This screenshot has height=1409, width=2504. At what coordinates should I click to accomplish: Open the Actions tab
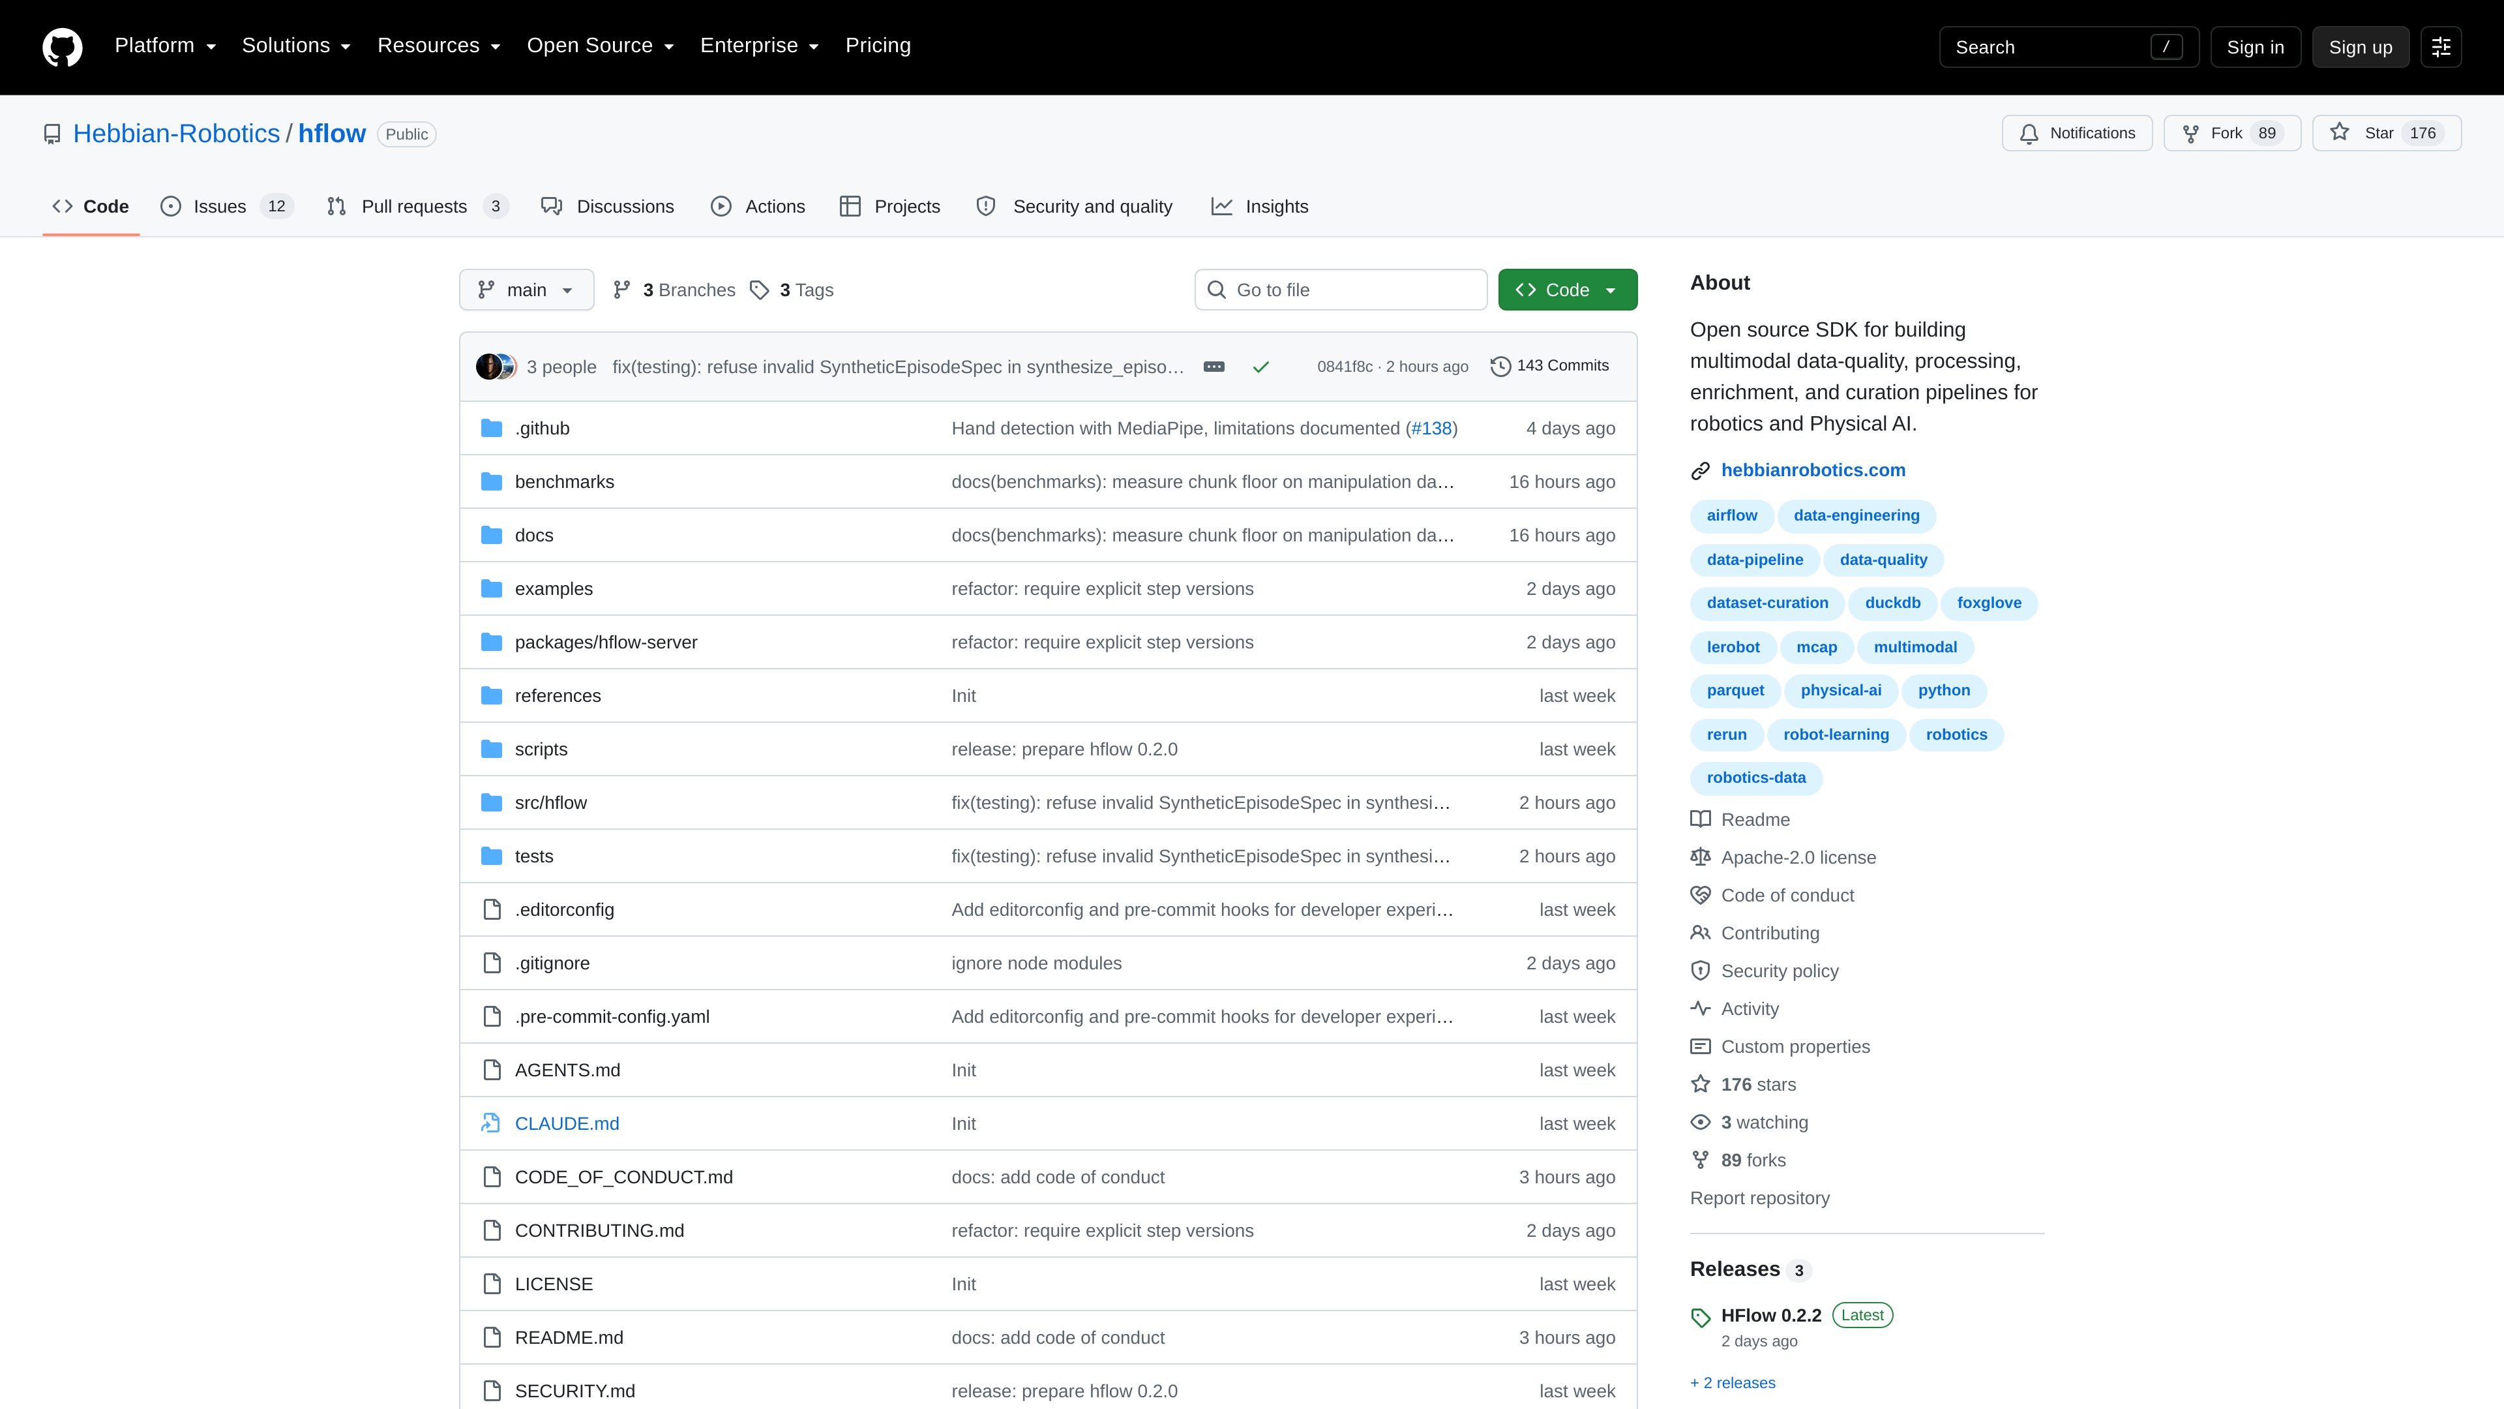coord(758,206)
